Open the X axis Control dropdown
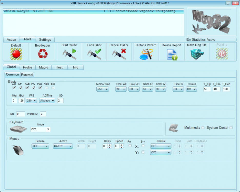This screenshot has height=192, width=240. click(161, 146)
